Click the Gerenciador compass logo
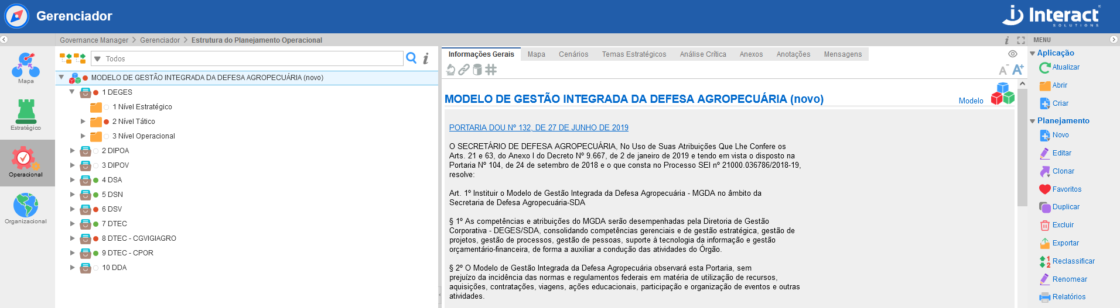1120x308 pixels. [x=16, y=16]
